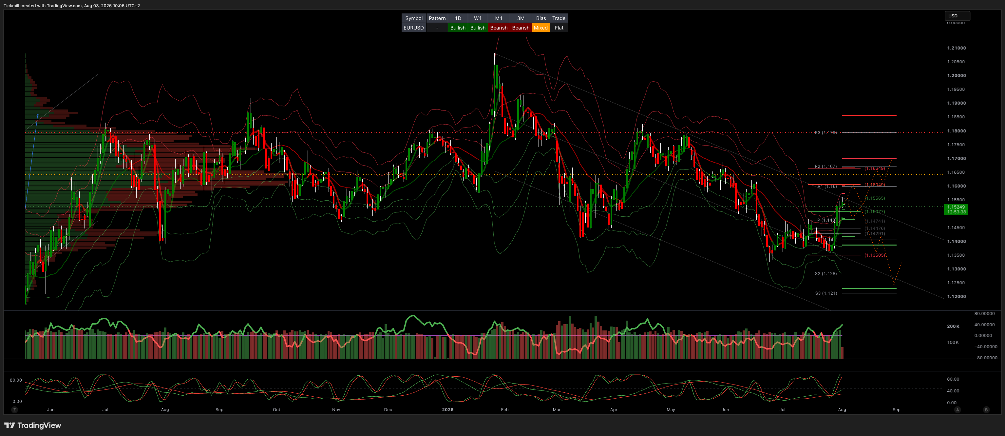The width and height of the screenshot is (1005, 436).
Task: Click the Flat trade cell
Action: pos(559,28)
